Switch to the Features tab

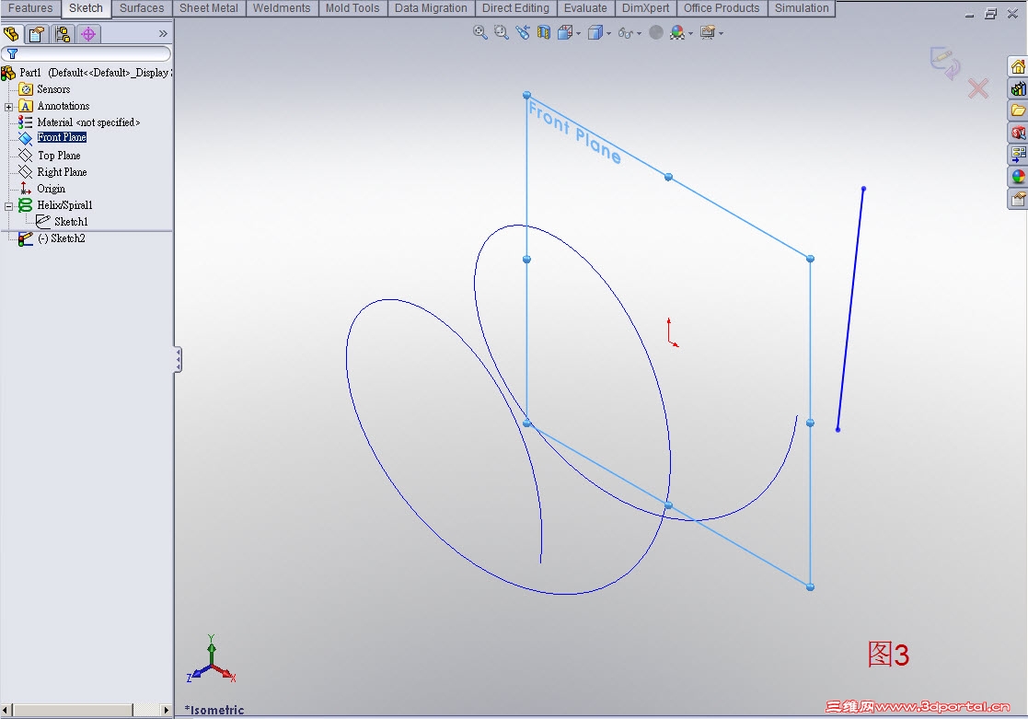pyautogui.click(x=30, y=8)
